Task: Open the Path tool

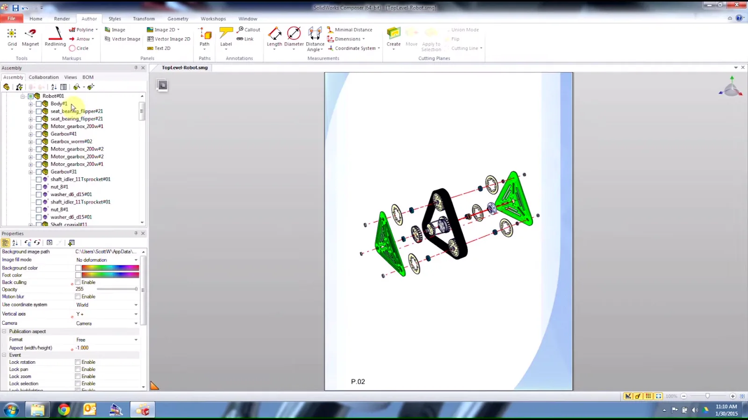Action: pyautogui.click(x=205, y=38)
